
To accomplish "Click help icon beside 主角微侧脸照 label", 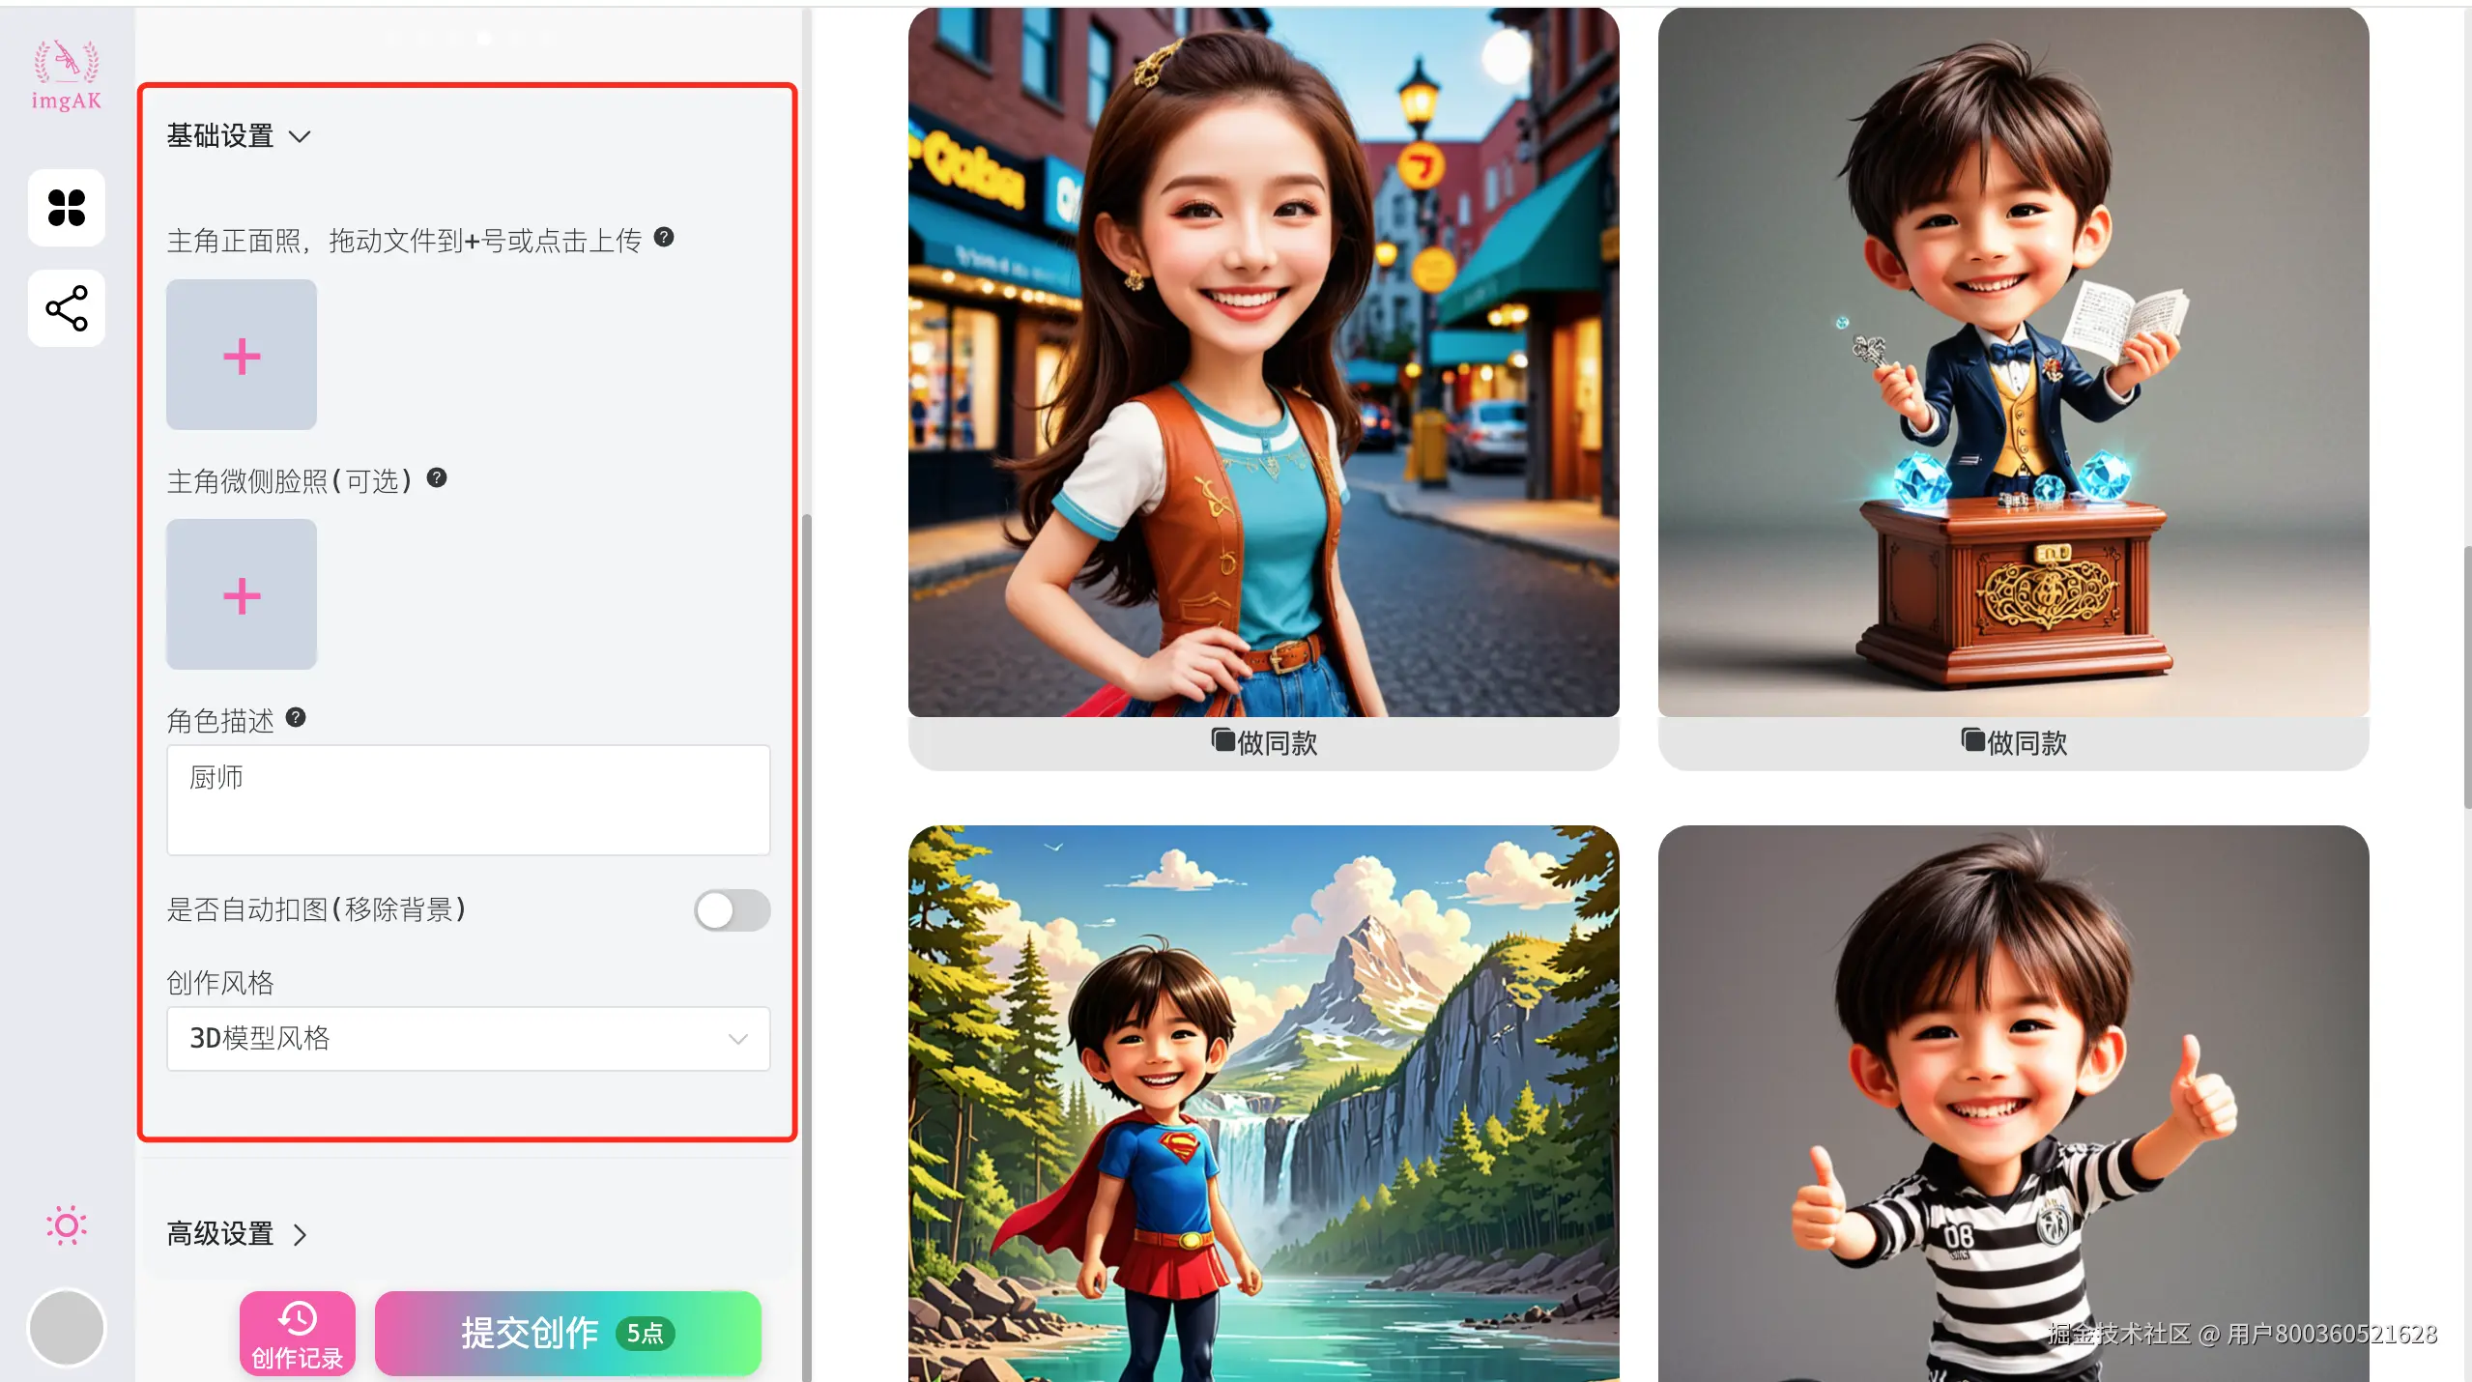I will tap(437, 477).
